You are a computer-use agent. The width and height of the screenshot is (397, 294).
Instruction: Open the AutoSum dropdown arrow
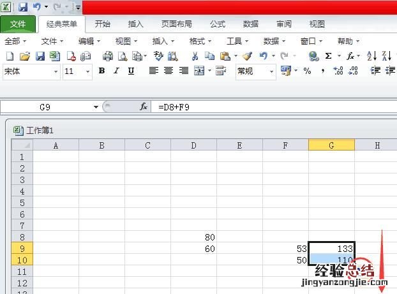[340, 56]
